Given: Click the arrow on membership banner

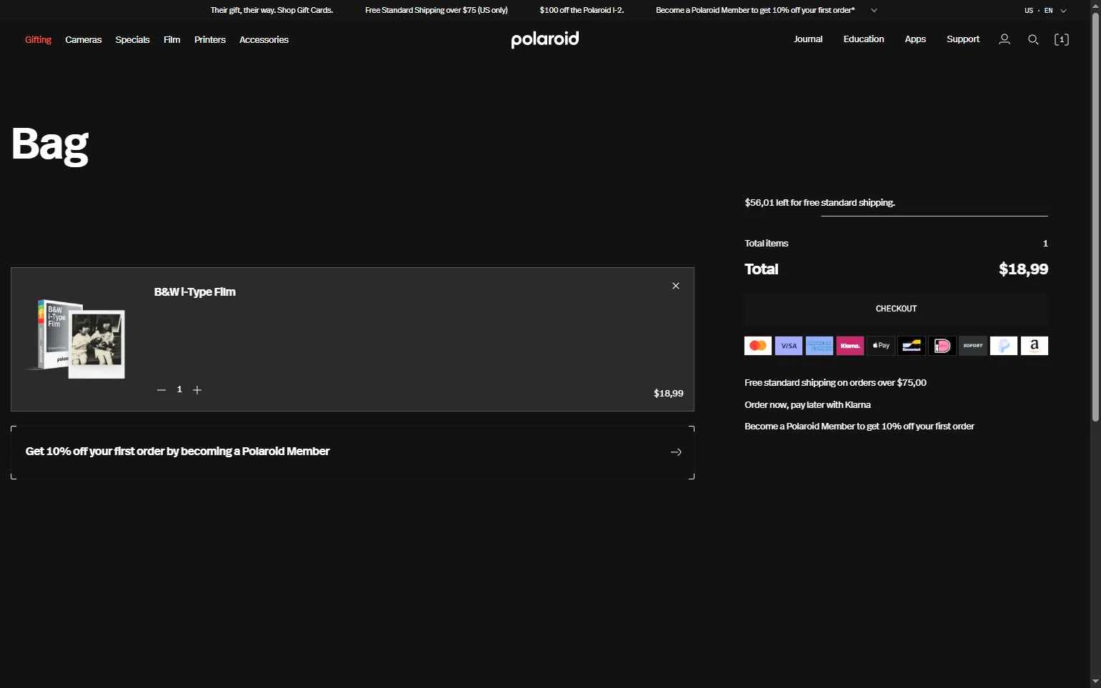Looking at the screenshot, I should click(676, 452).
